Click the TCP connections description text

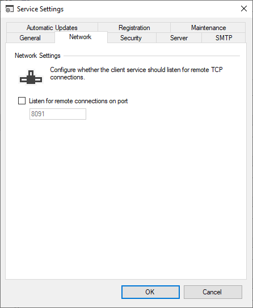pyautogui.click(x=136, y=74)
